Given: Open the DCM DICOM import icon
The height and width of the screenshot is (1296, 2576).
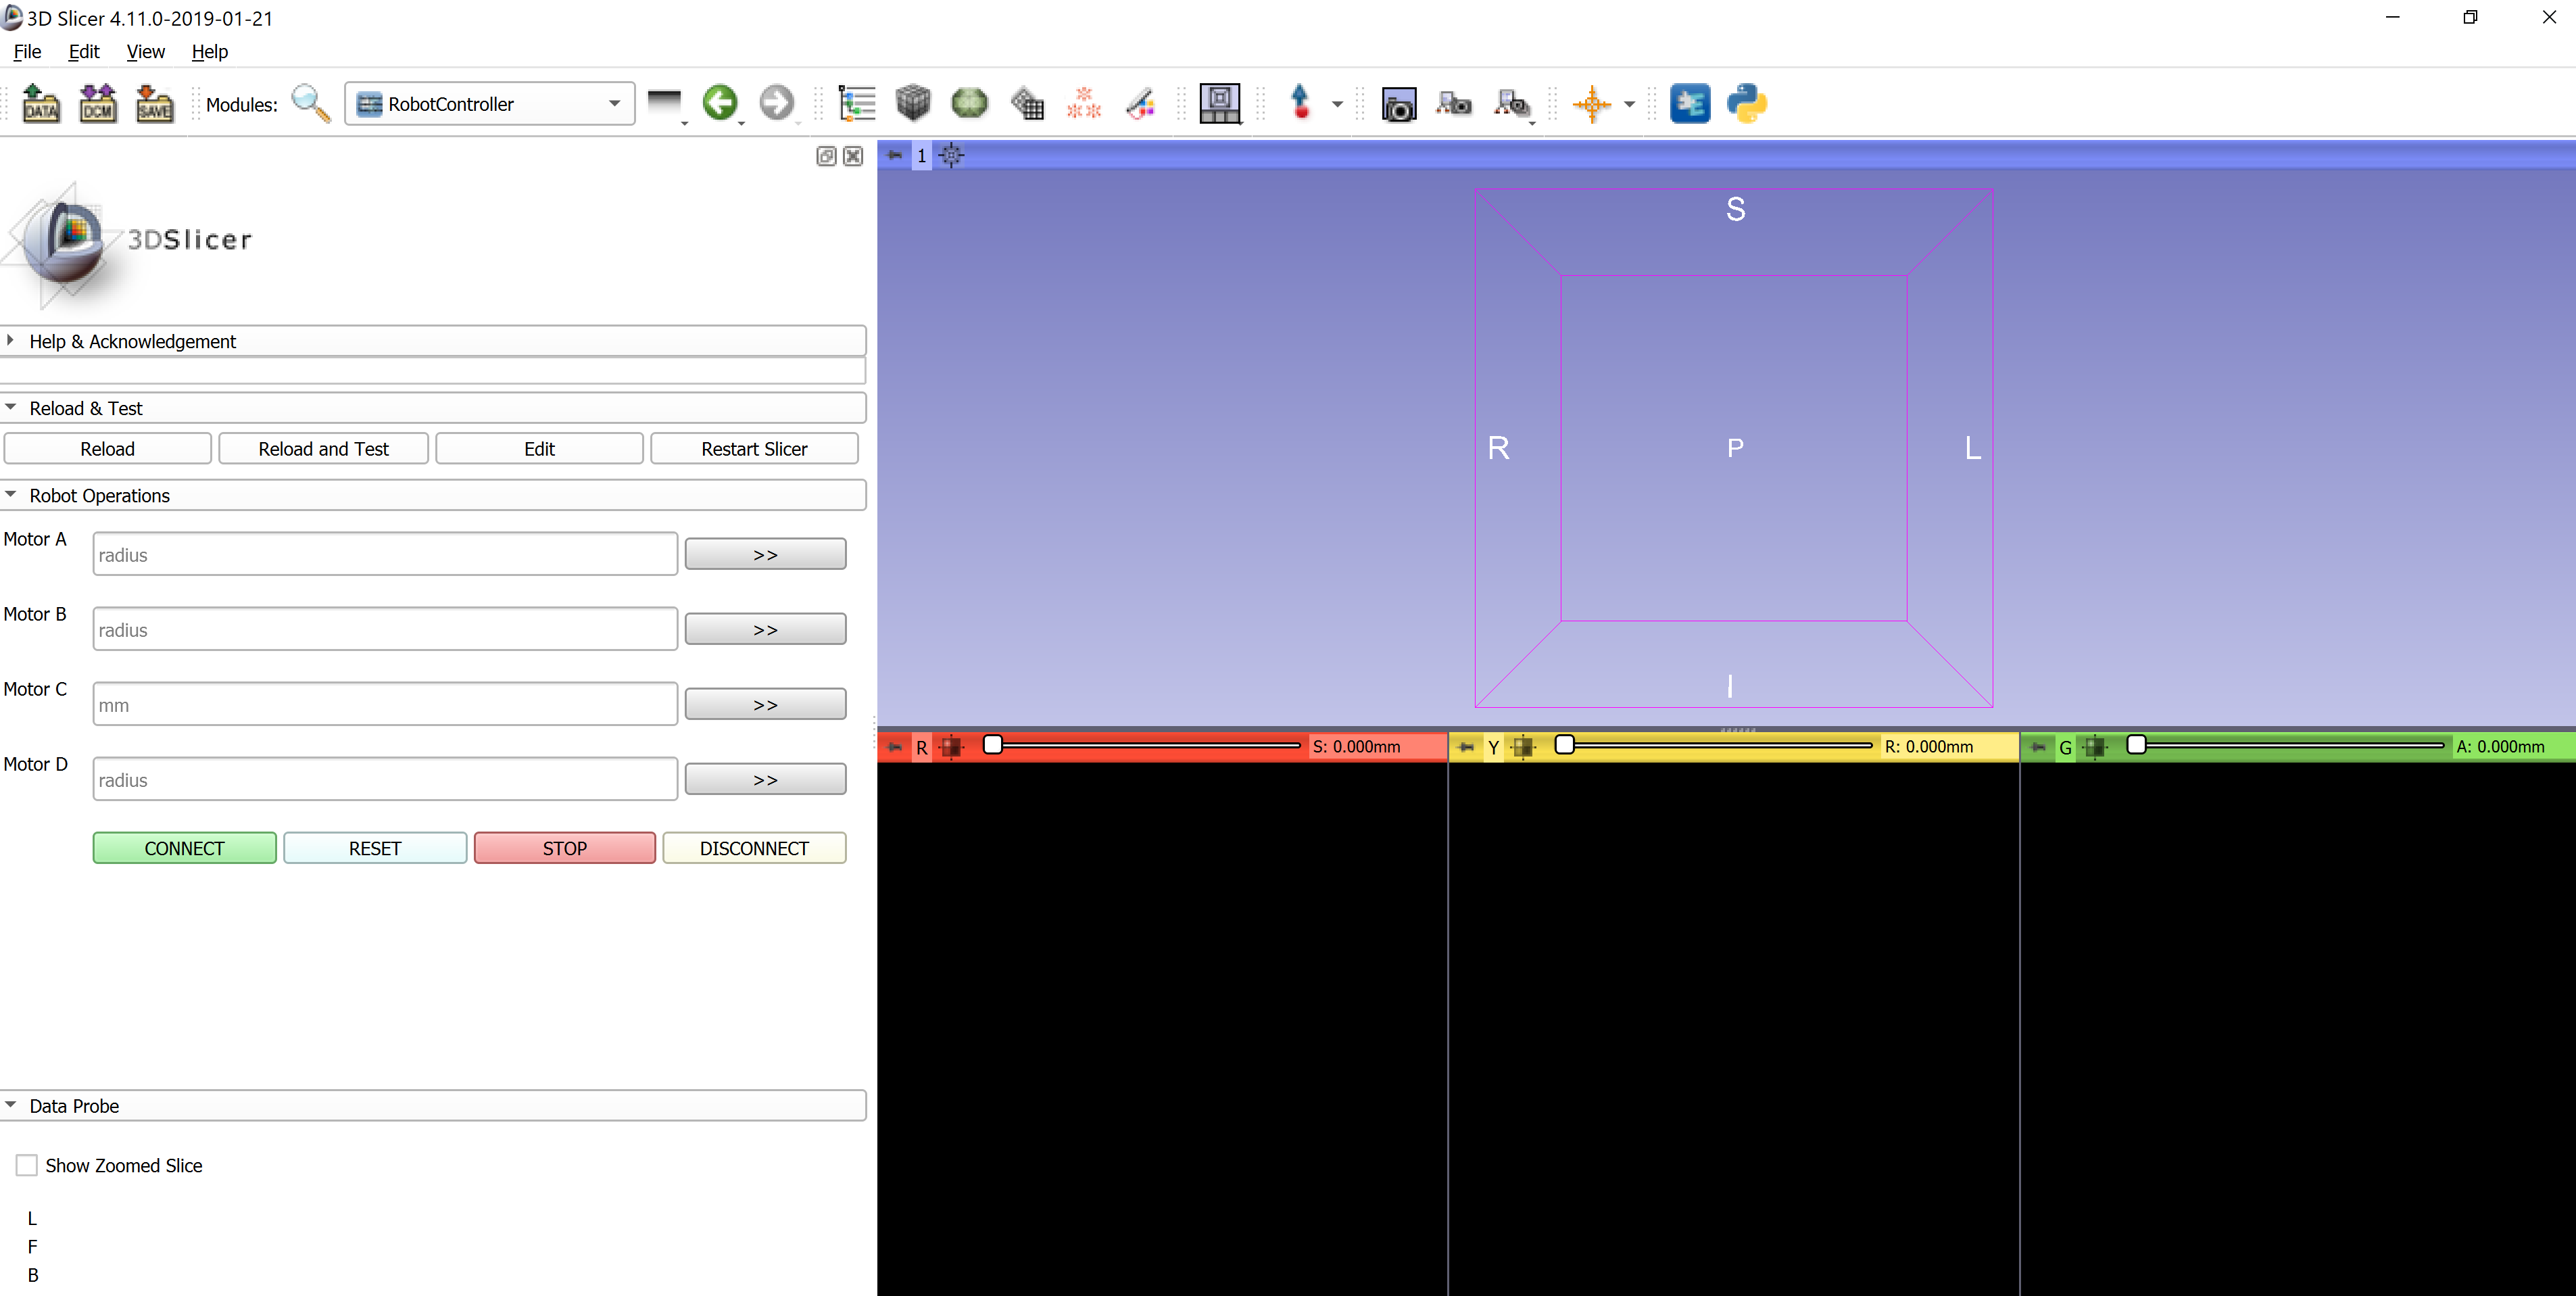Looking at the screenshot, I should point(98,103).
